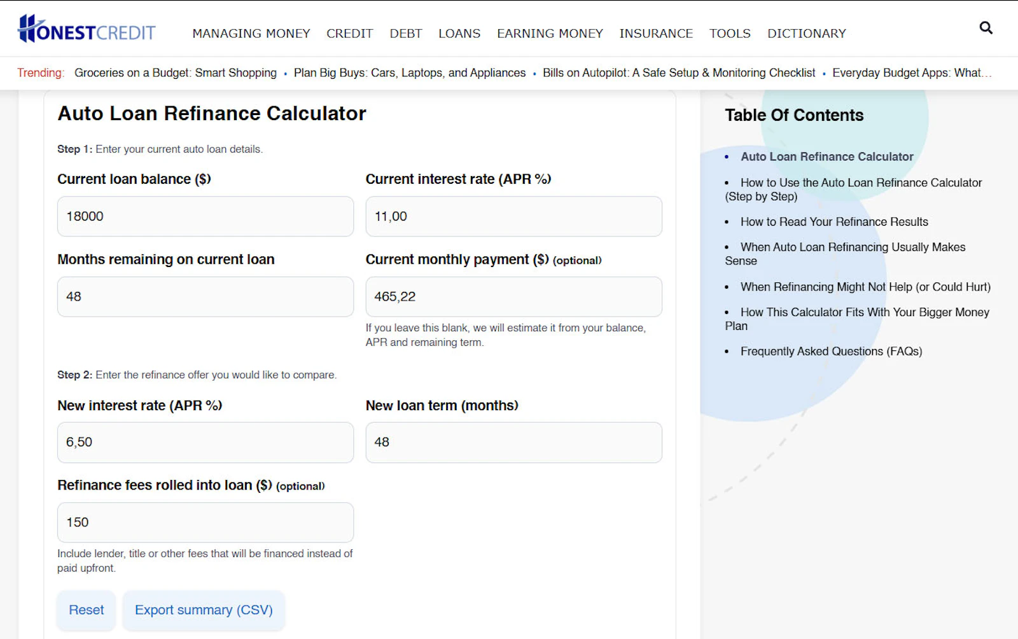Click Export summary (CSV) button

(204, 610)
